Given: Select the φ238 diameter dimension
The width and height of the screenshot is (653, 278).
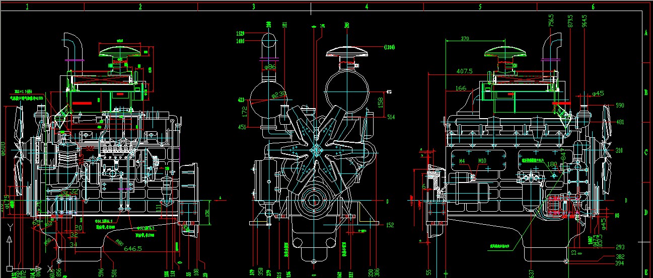Looking at the screenshot, I should click(279, 95).
